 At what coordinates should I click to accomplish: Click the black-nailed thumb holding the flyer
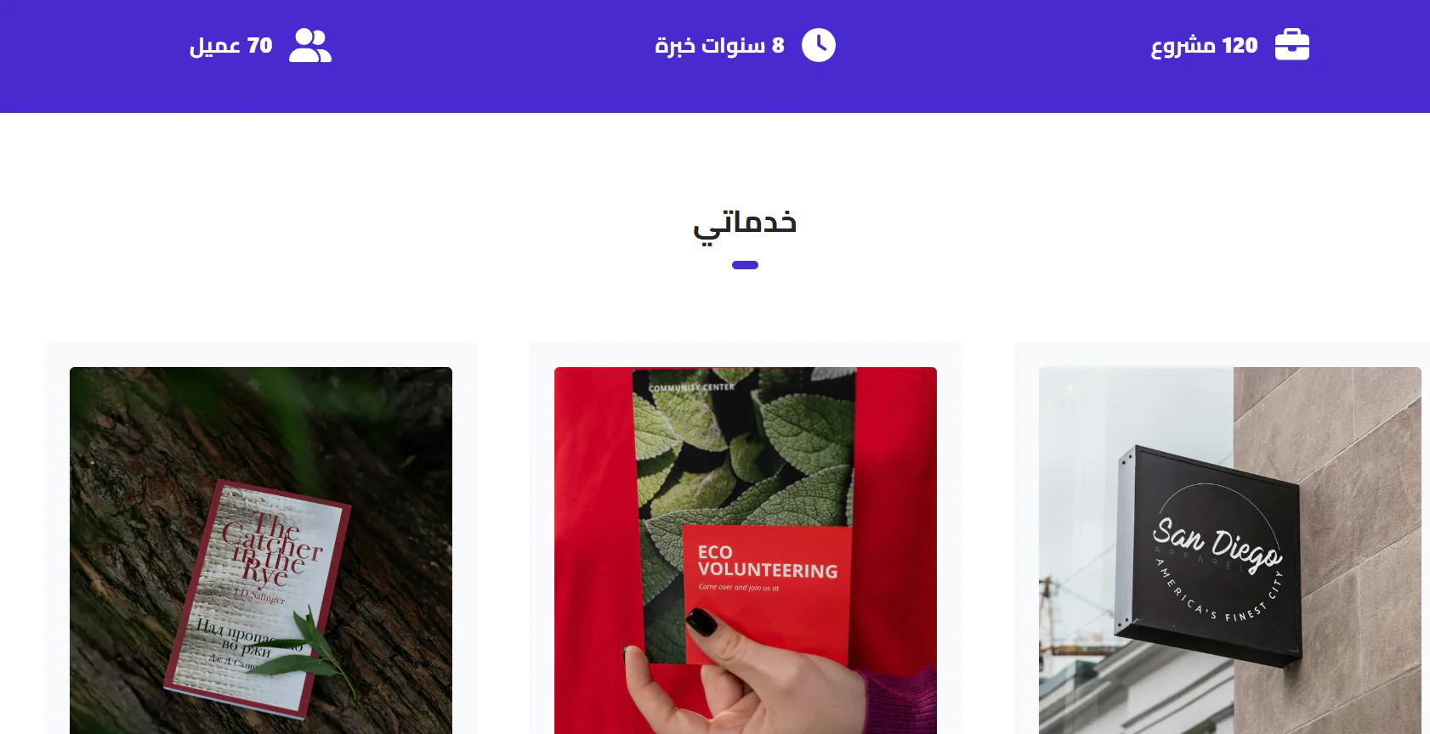coord(702,623)
